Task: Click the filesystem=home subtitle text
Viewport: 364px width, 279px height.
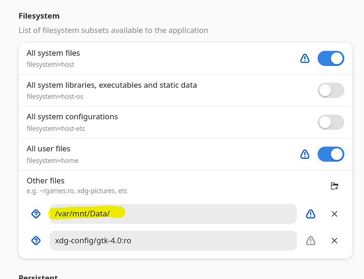Action: [x=52, y=160]
